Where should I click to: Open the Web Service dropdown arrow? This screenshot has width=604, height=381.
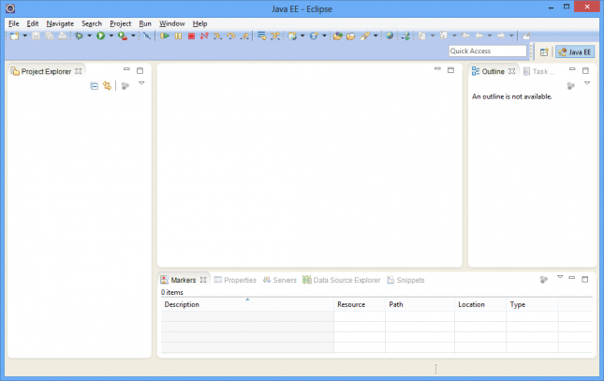click(324, 36)
